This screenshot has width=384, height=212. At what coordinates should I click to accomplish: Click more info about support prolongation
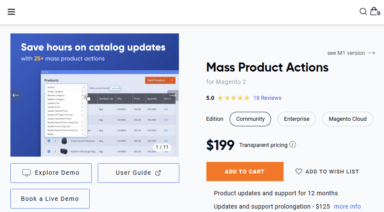click(x=347, y=206)
